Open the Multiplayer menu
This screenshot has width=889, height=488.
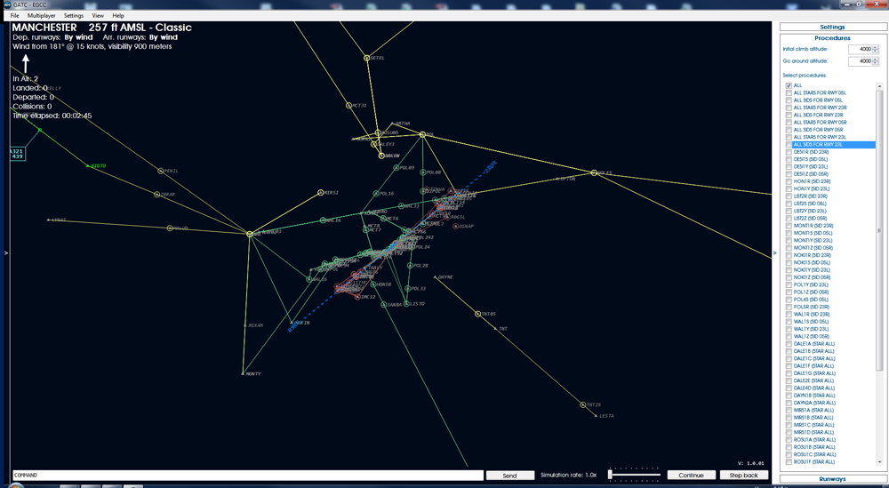[42, 16]
